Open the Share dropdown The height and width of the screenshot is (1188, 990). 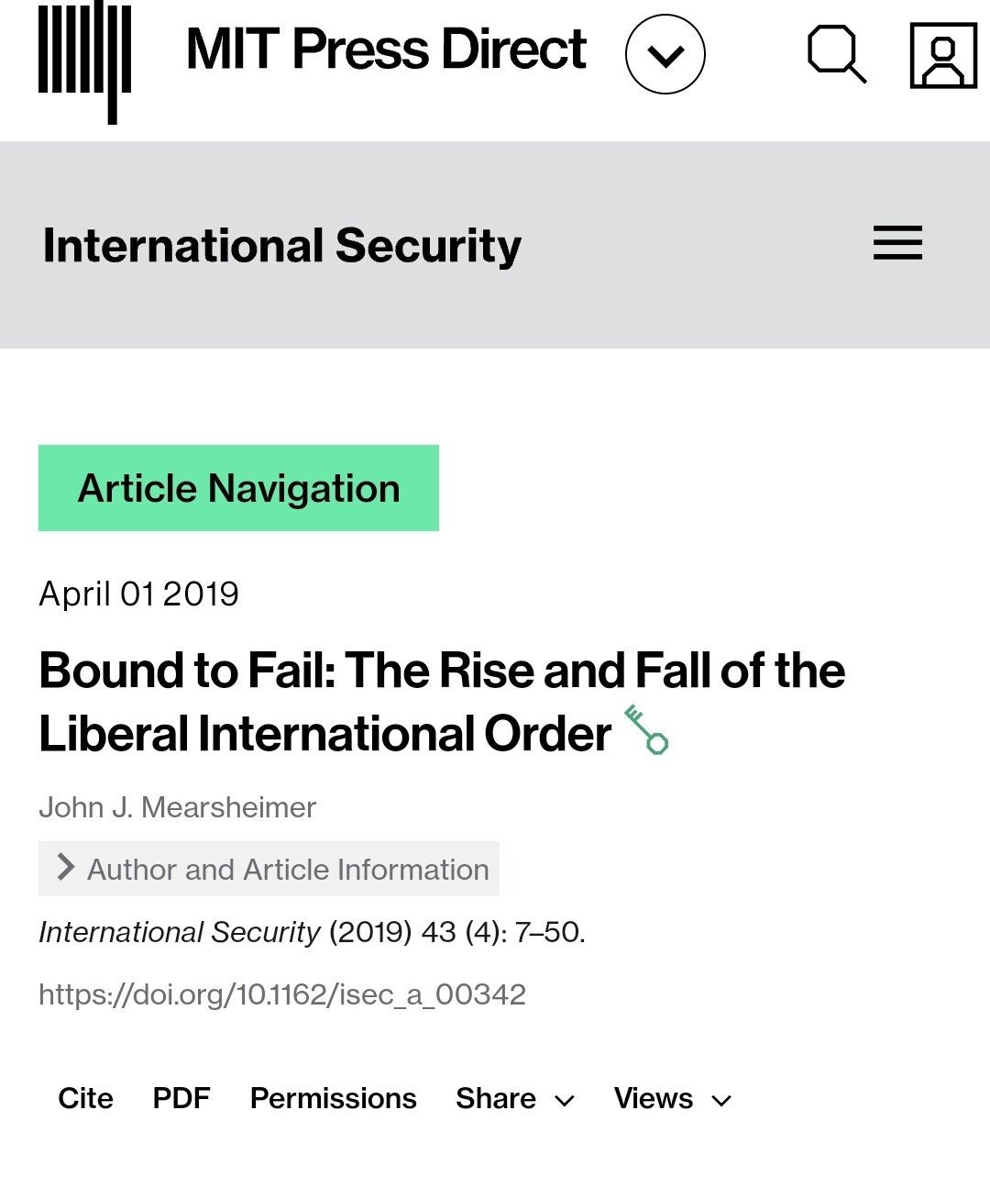tap(514, 1098)
